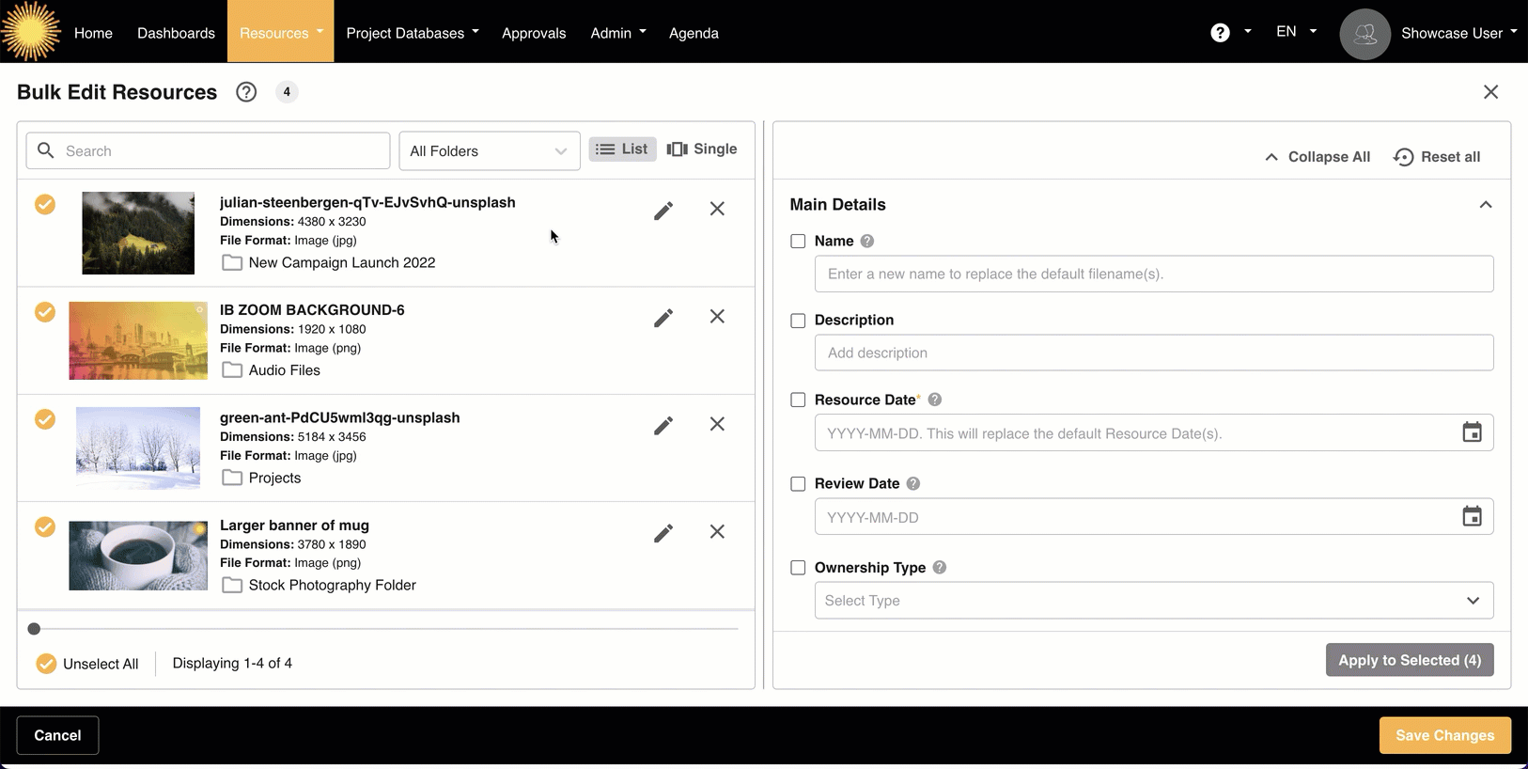Edit the IB ZOOM BACKGROUND-6 resource with pencil
1528x769 pixels.
click(x=663, y=318)
